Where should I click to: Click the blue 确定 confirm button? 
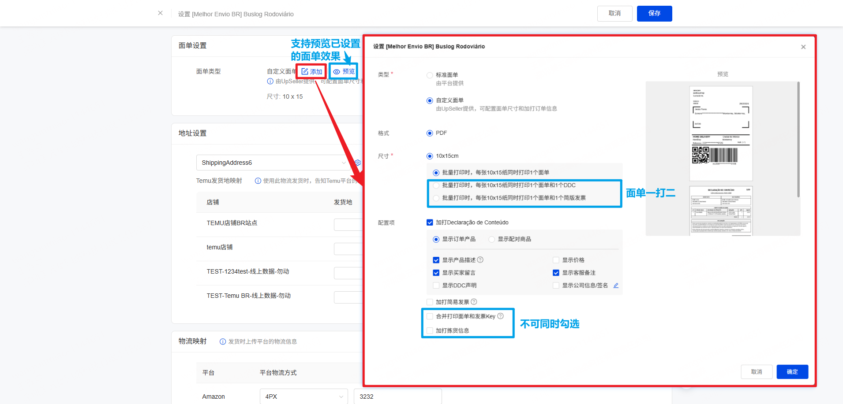(792, 372)
